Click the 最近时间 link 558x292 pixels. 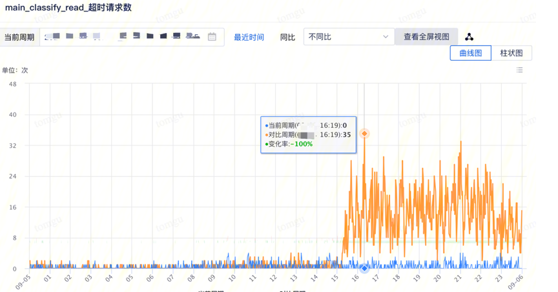249,37
